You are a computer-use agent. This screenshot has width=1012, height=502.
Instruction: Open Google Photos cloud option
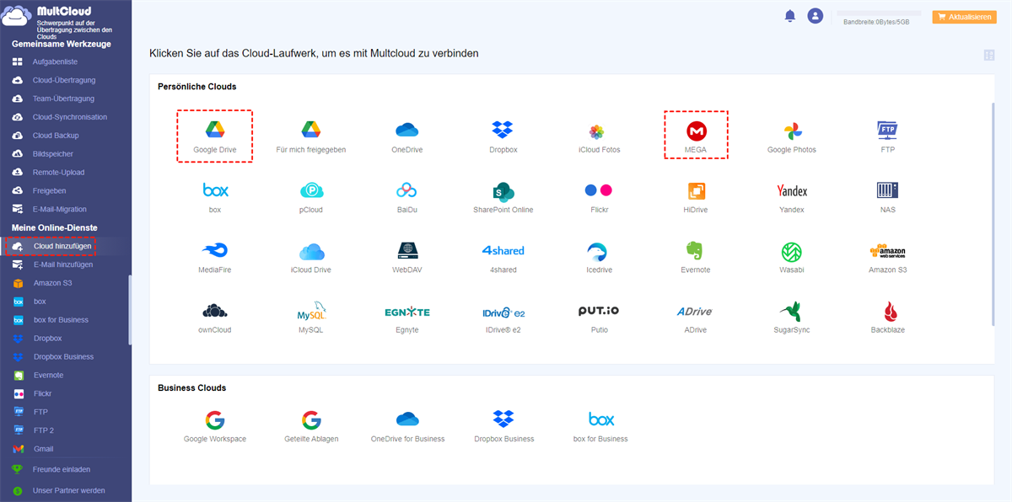tap(792, 131)
